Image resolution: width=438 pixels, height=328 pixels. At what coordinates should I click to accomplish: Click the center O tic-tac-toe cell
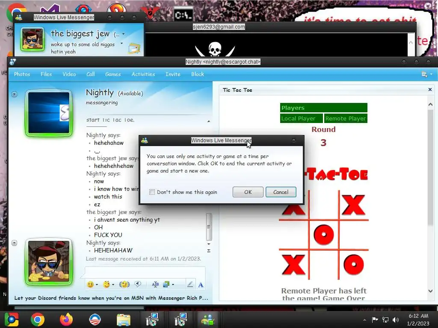click(324, 234)
